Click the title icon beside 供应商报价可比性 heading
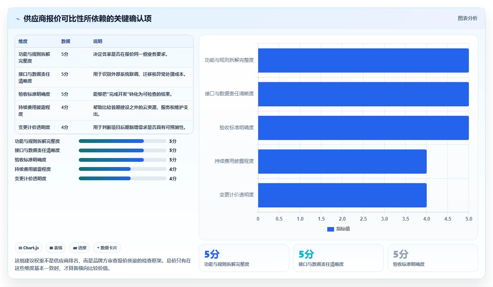493x287 pixels. [x=18, y=19]
